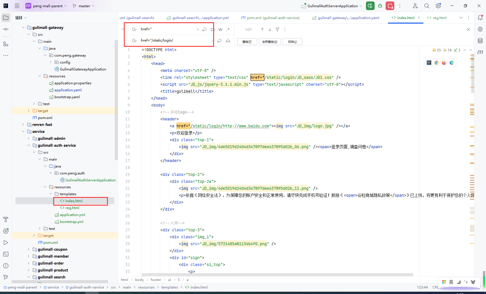Switch to gulimall-search application.yml tab
This screenshot has width=486, height=294.
coord(198,18)
